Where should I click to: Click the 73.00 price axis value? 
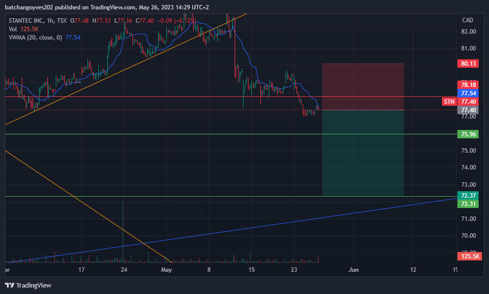point(468,184)
